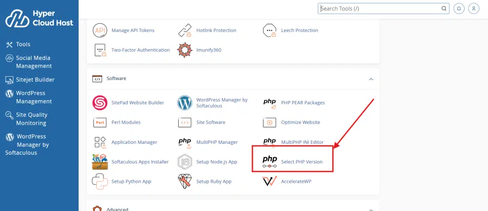Click the Optimize Website icon
Viewport: 488px width, 211px height.
(x=270, y=122)
